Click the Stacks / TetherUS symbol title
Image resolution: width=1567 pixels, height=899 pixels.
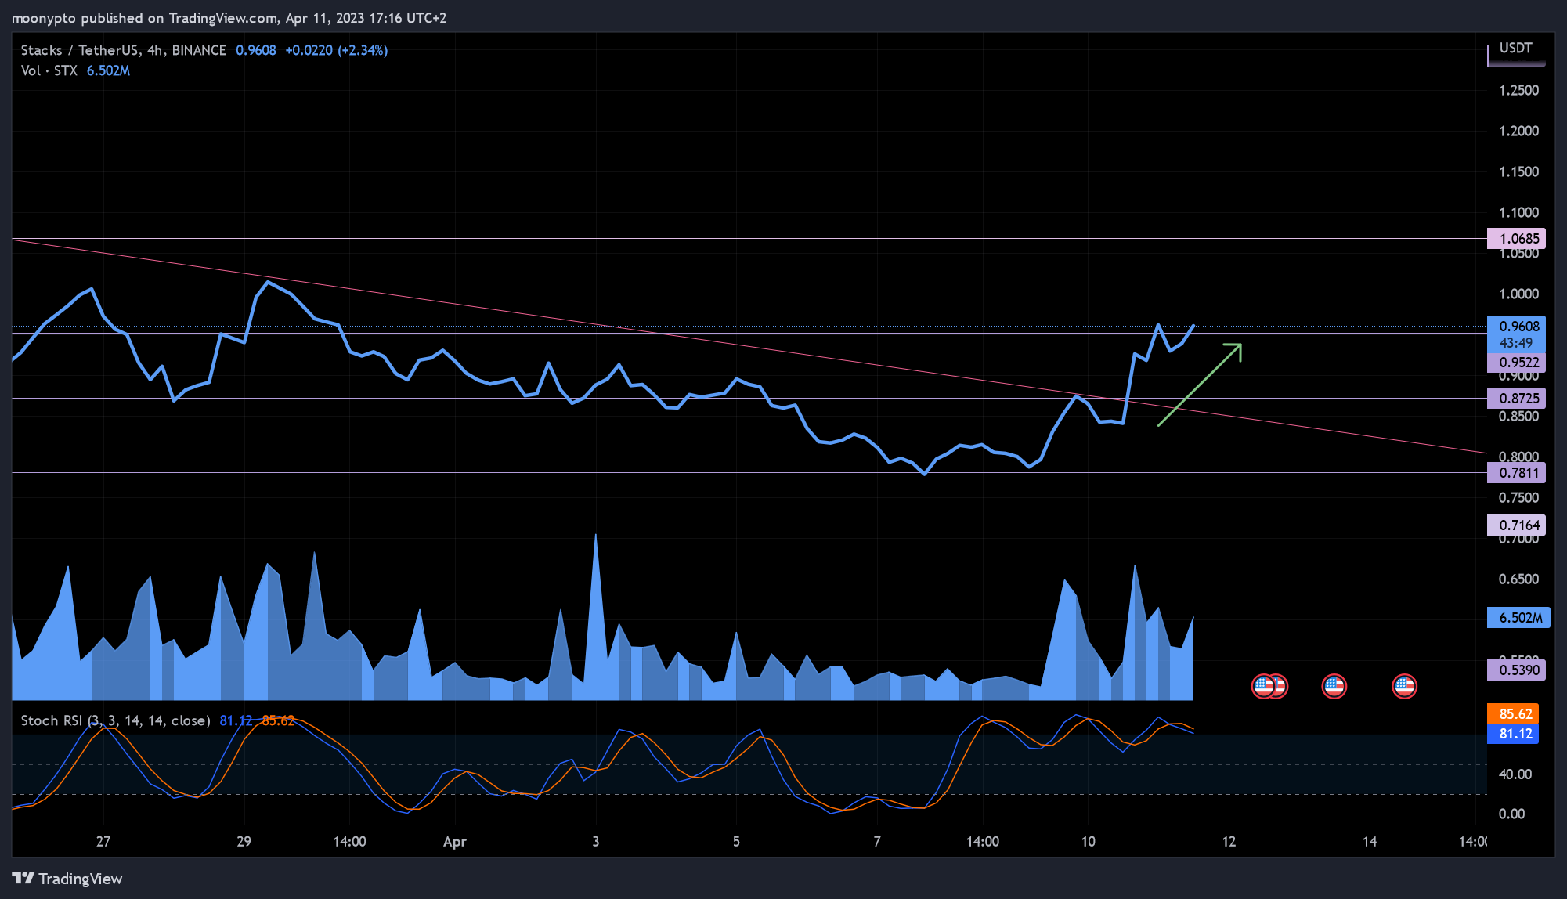pyautogui.click(x=123, y=50)
